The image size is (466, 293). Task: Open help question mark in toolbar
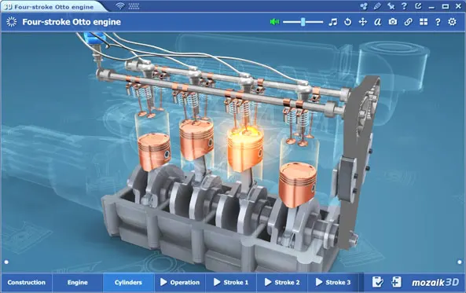tap(438, 22)
